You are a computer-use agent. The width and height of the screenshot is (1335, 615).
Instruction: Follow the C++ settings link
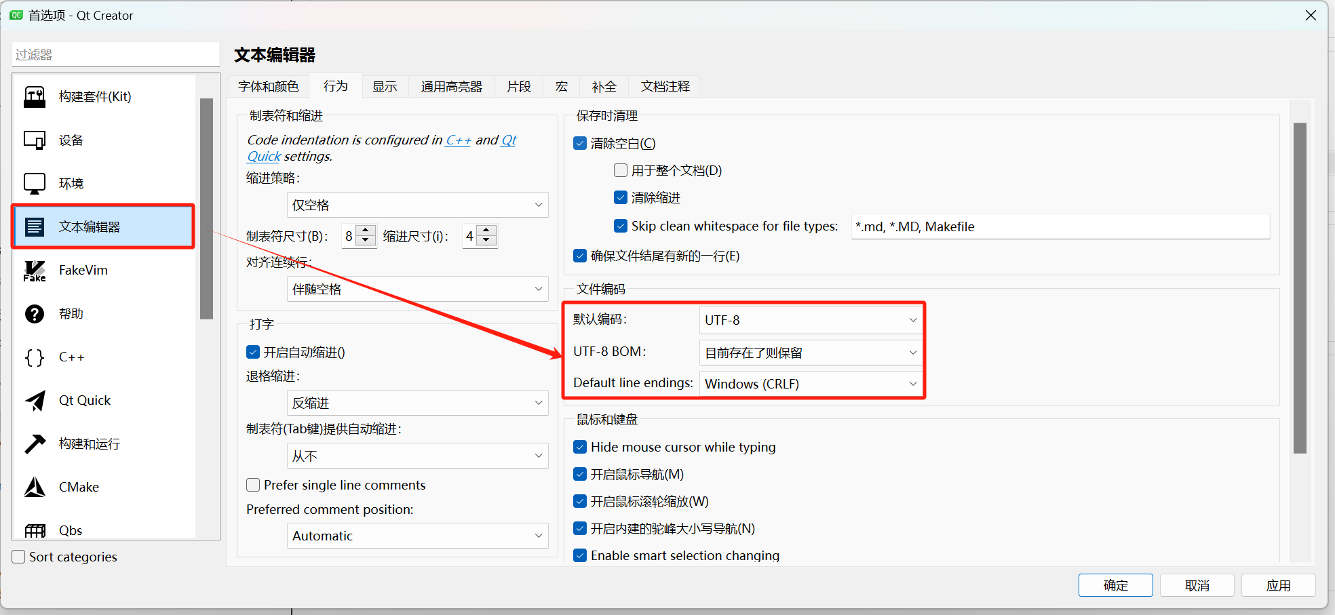click(458, 140)
